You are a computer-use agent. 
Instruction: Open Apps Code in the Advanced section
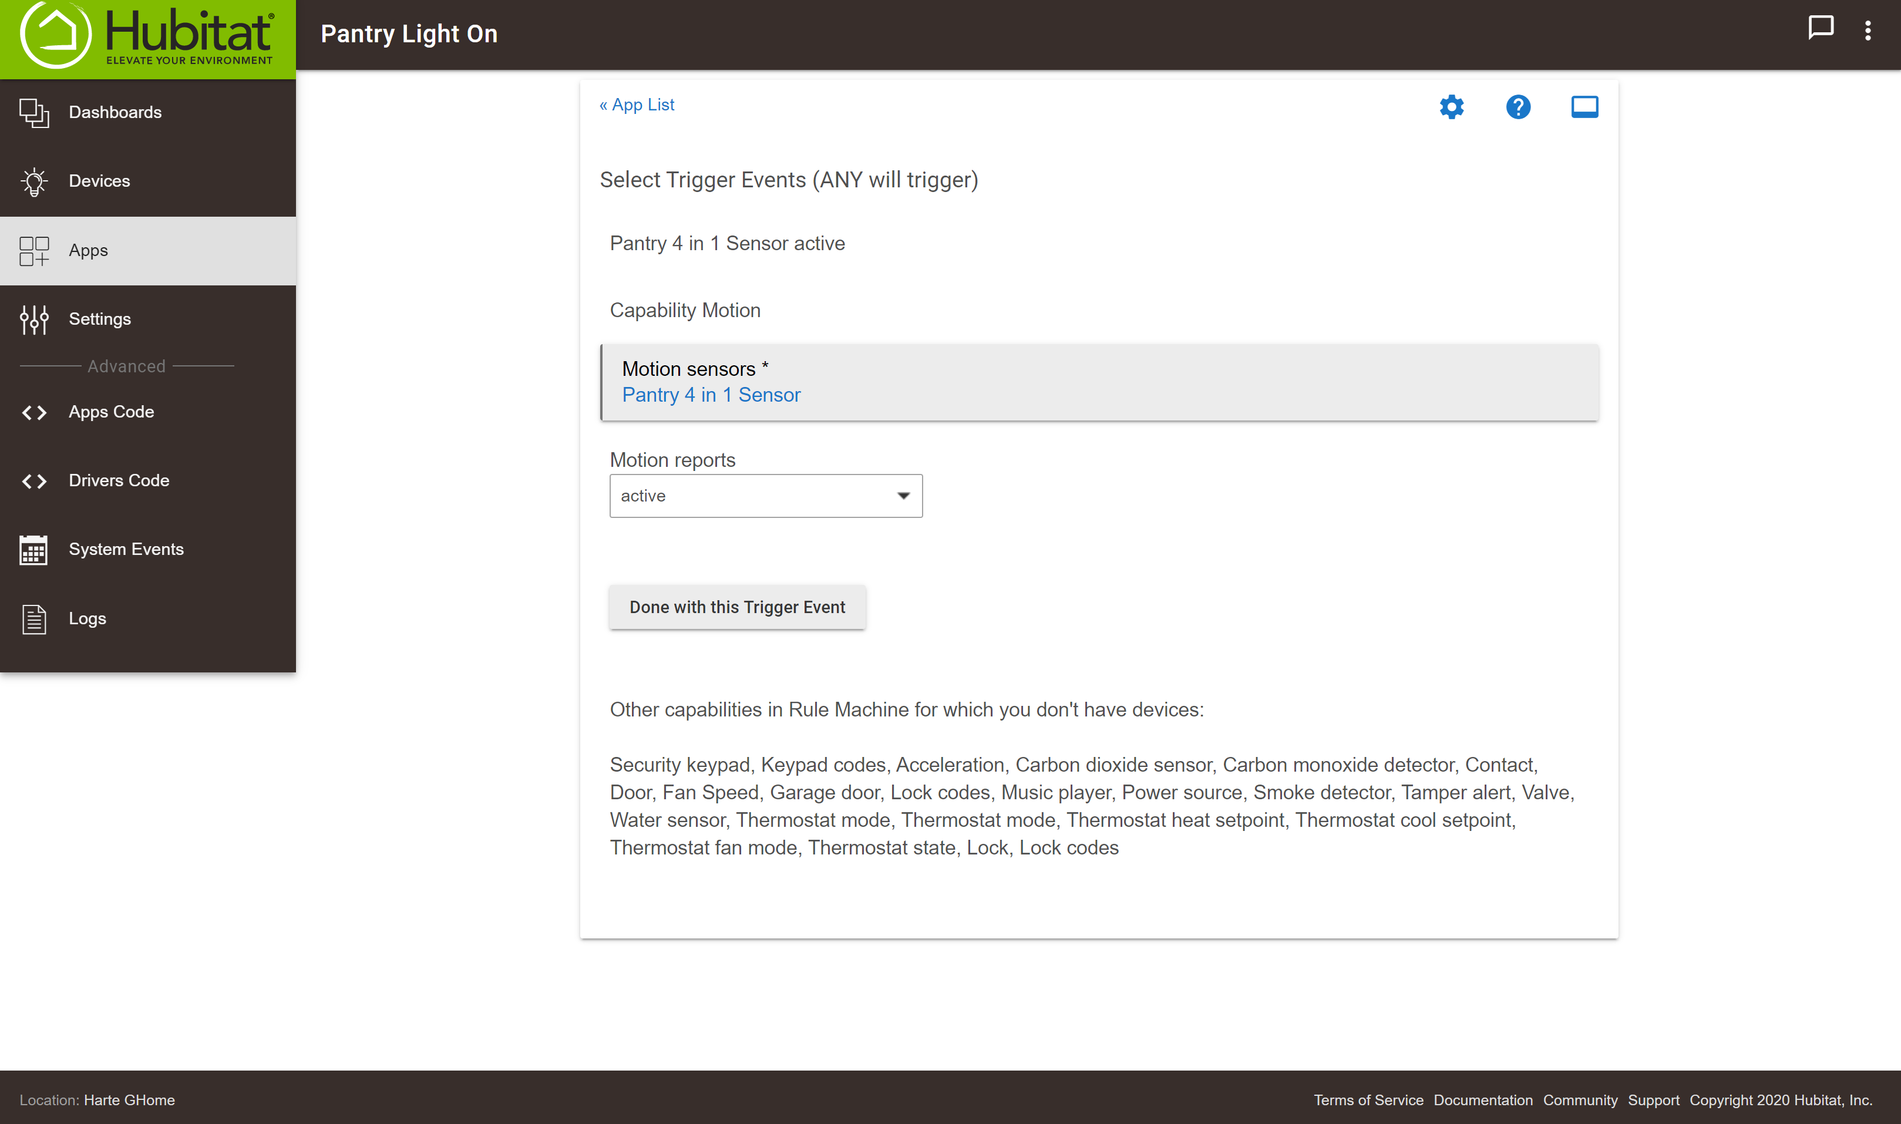[112, 412]
